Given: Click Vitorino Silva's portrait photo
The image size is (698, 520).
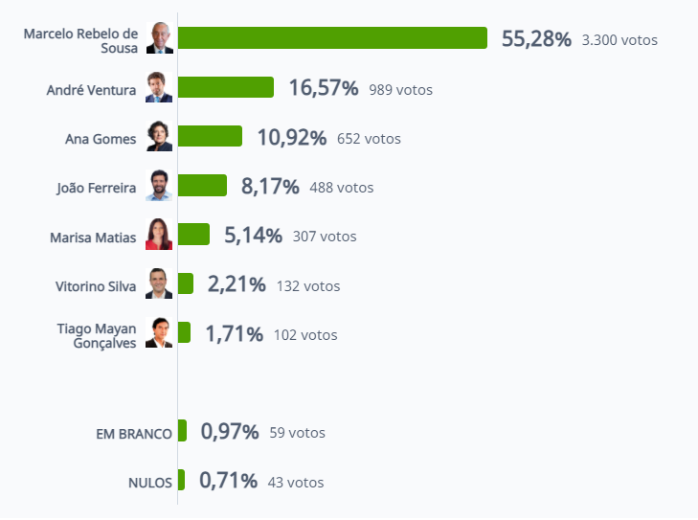Looking at the screenshot, I should click(x=159, y=283).
